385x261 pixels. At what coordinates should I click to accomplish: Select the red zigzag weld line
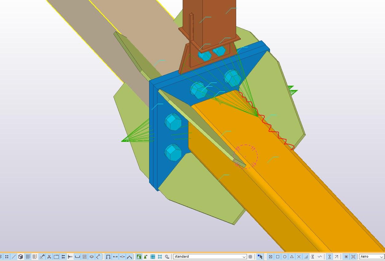pos(266,121)
